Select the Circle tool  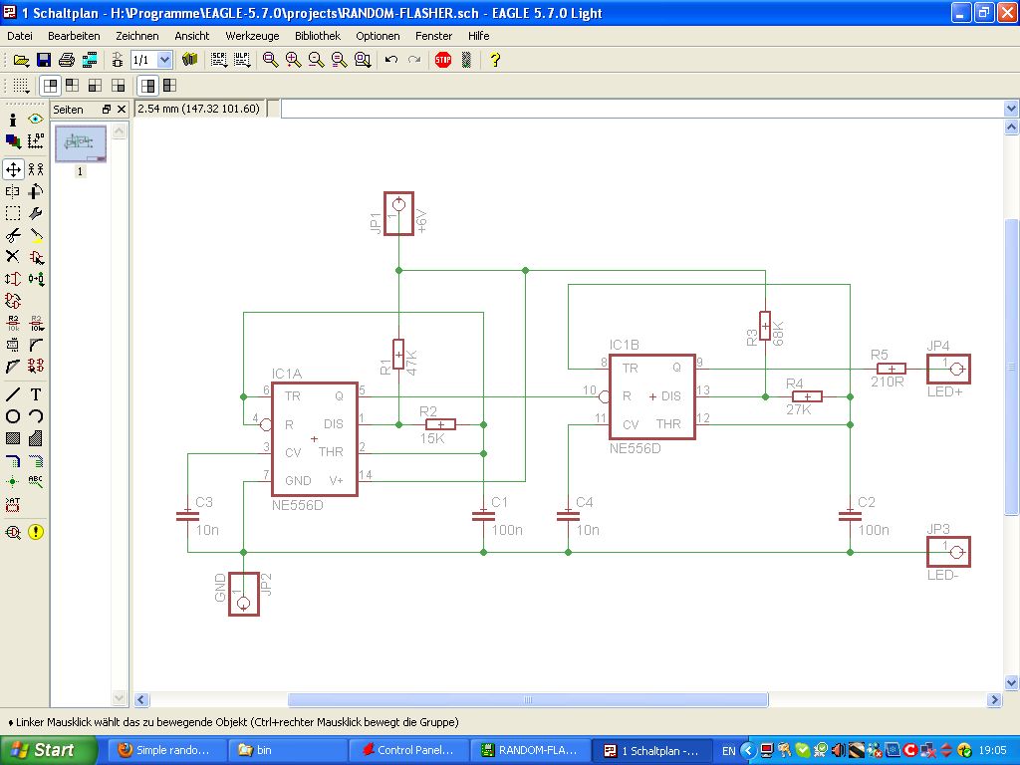12,416
